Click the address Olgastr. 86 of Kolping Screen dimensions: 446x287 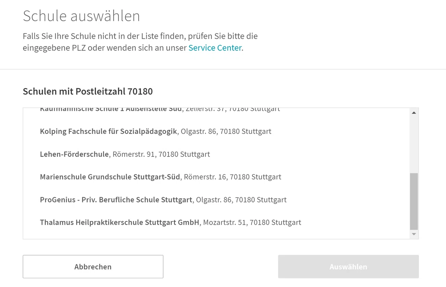tap(226, 132)
